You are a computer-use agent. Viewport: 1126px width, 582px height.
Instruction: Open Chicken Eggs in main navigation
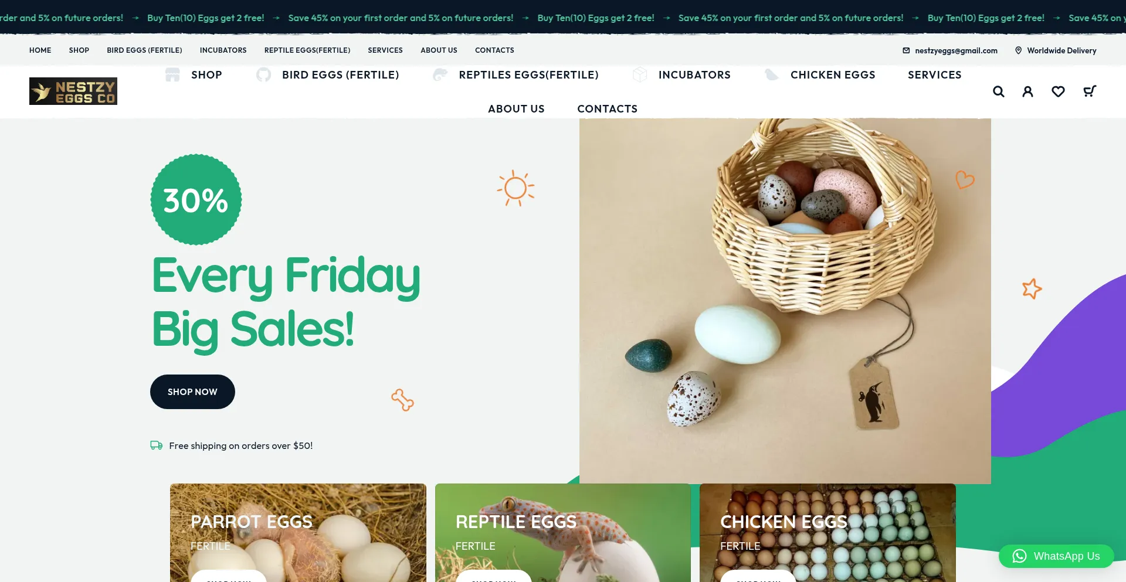833,74
